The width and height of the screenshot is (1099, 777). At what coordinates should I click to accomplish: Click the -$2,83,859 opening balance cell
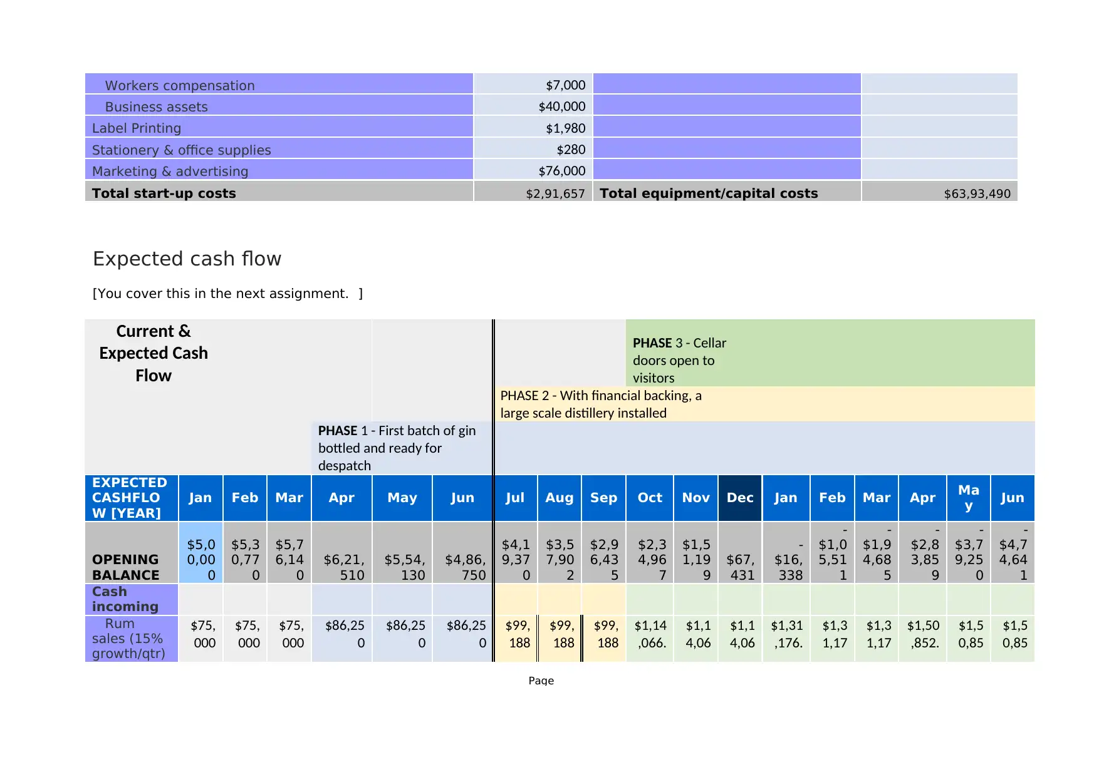coord(923,552)
